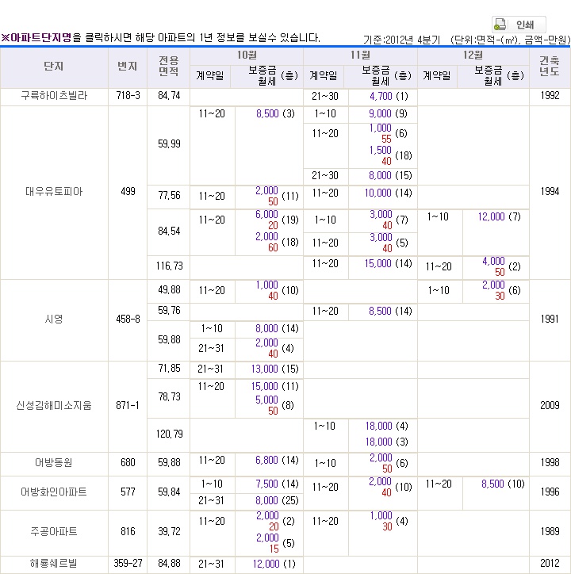The width and height of the screenshot is (571, 574).
Task: Click deposit 4,700 (1) in November
Action: [x=389, y=96]
